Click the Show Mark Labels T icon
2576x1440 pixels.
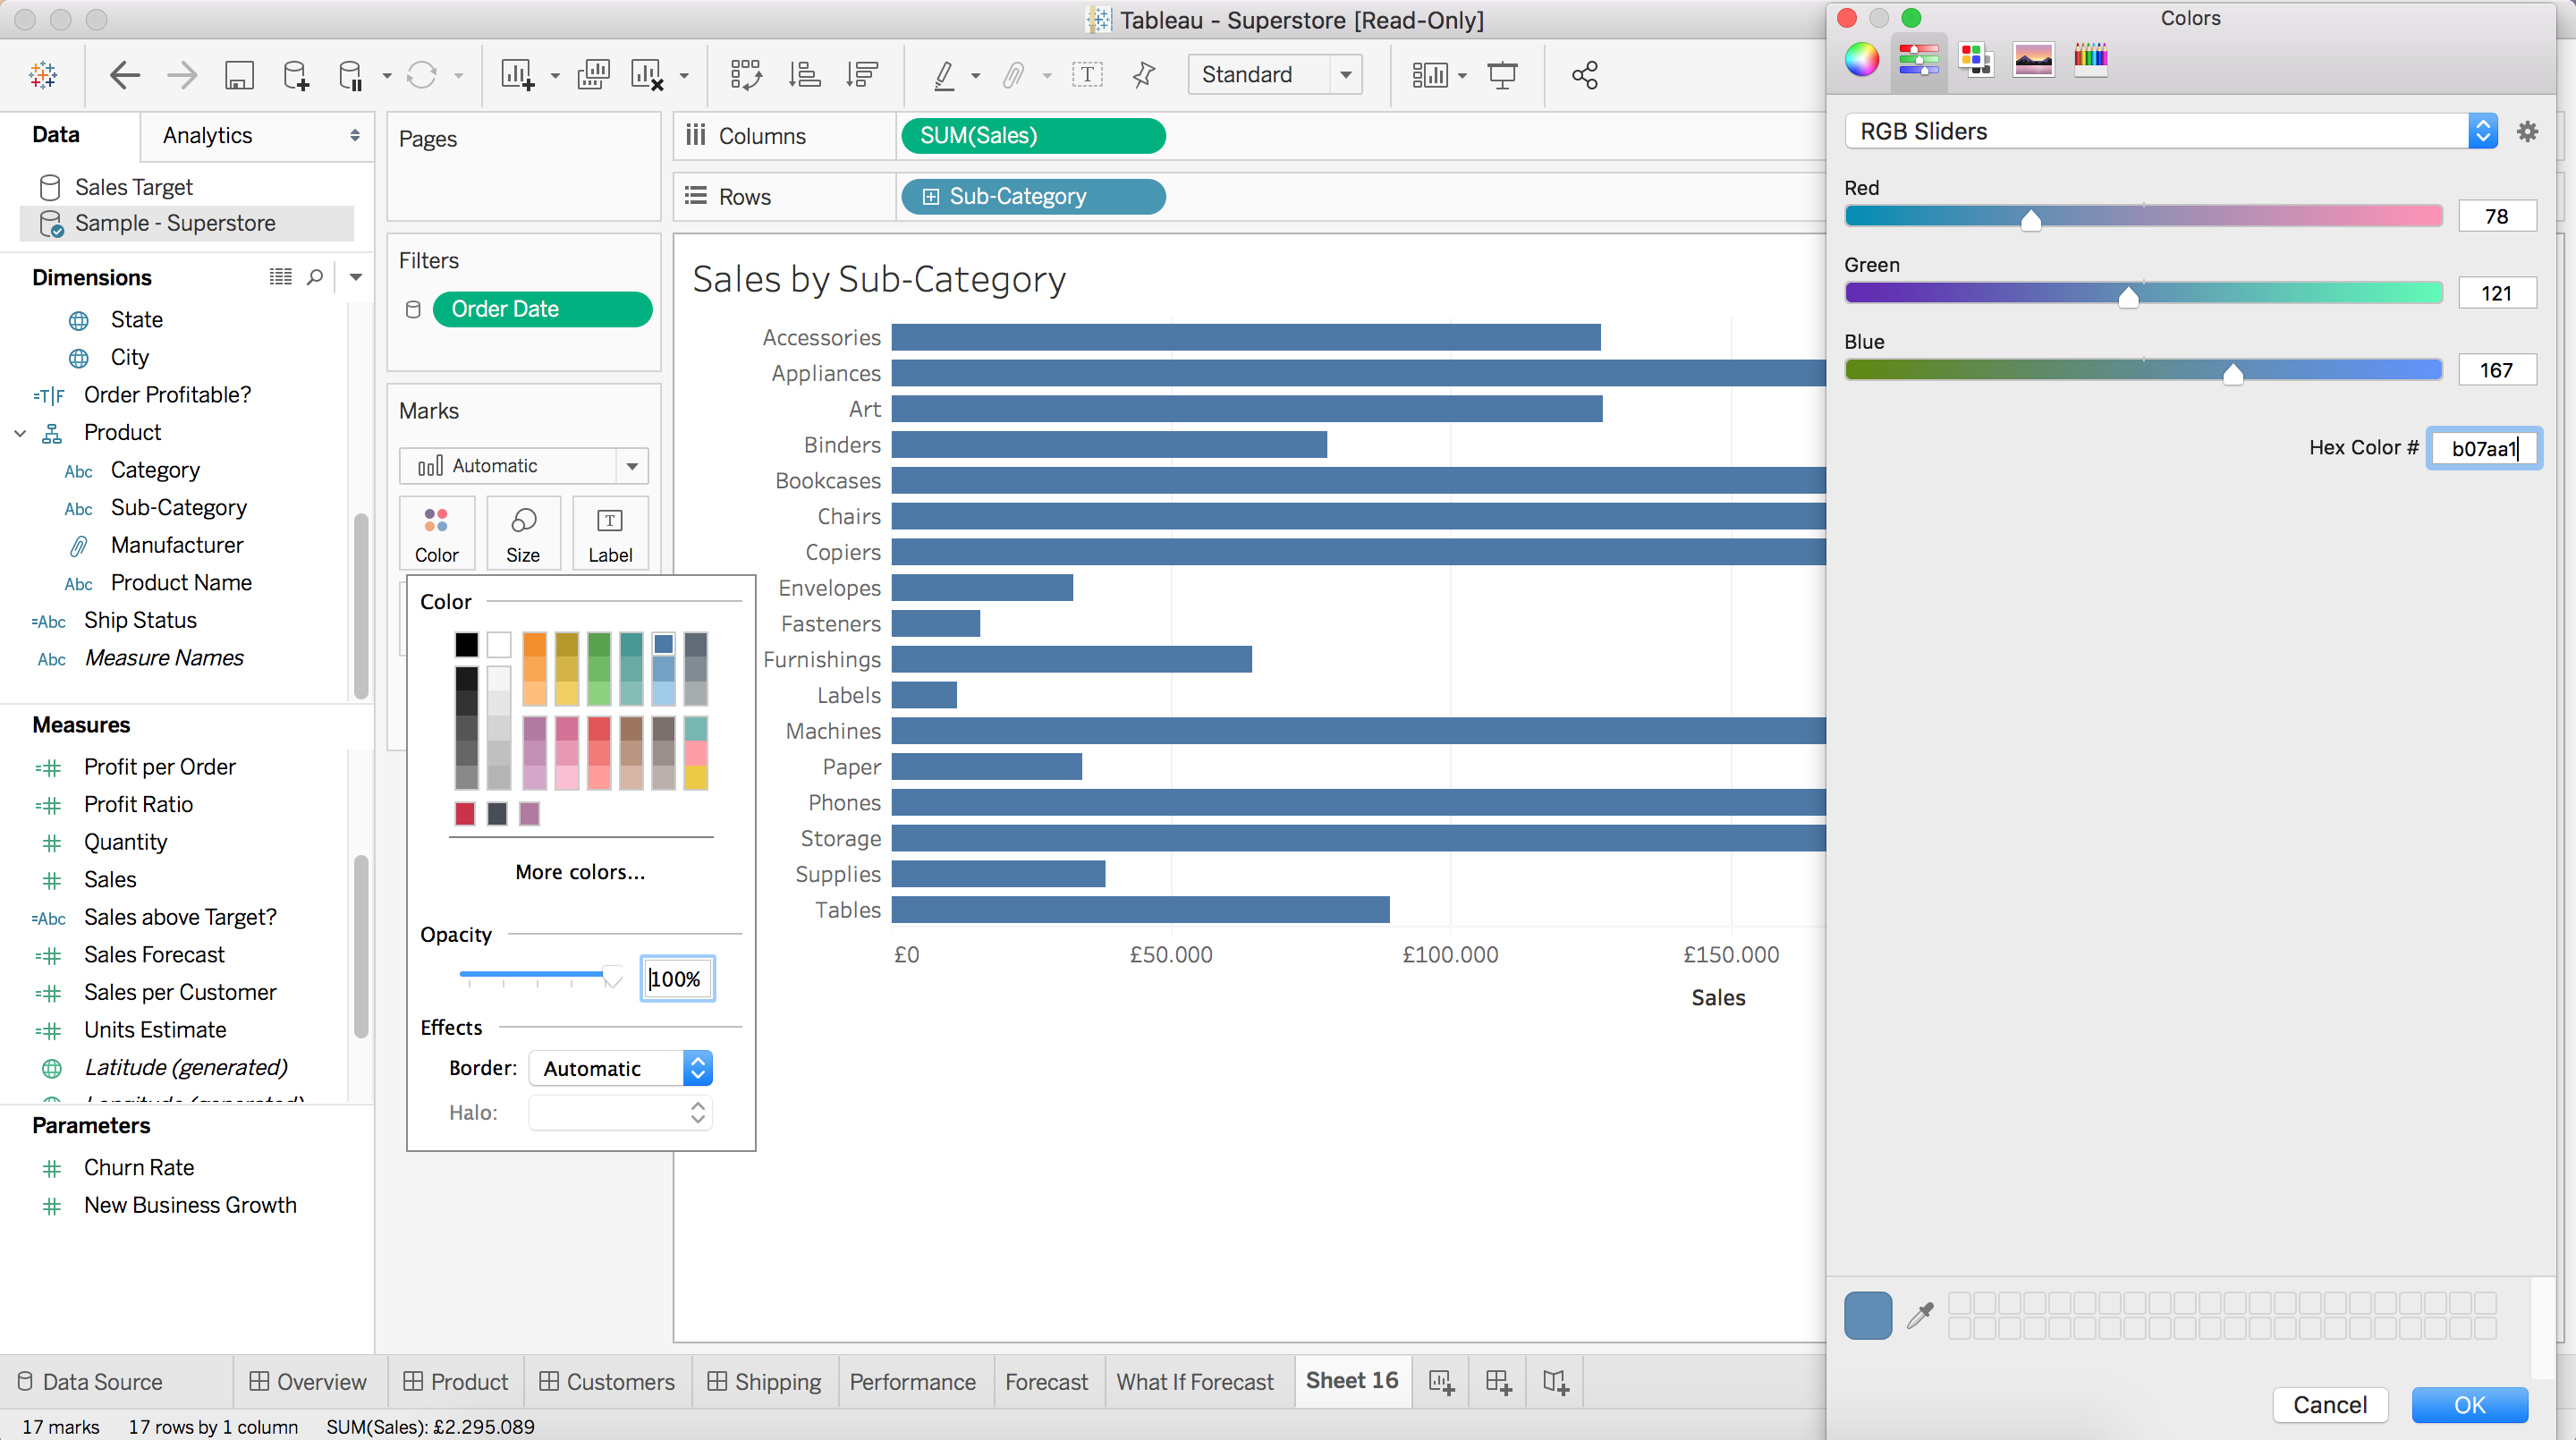click(1087, 75)
